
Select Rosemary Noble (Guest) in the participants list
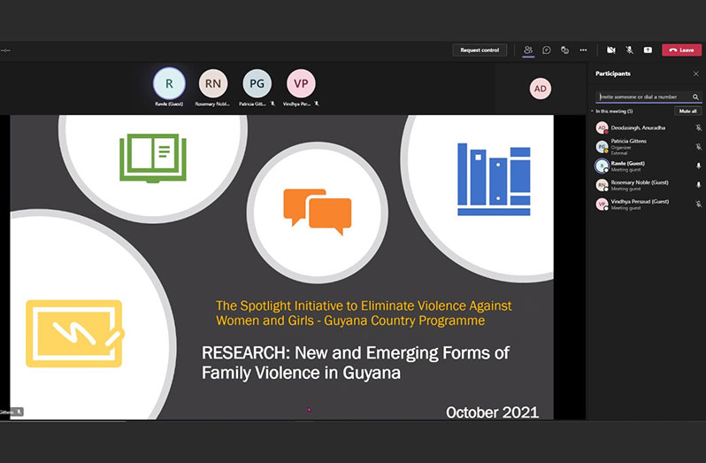(648, 185)
